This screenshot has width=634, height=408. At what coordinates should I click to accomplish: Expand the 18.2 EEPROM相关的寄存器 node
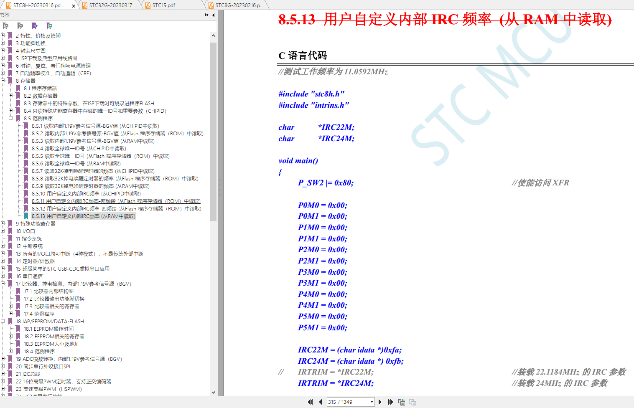pyautogui.click(x=11, y=336)
